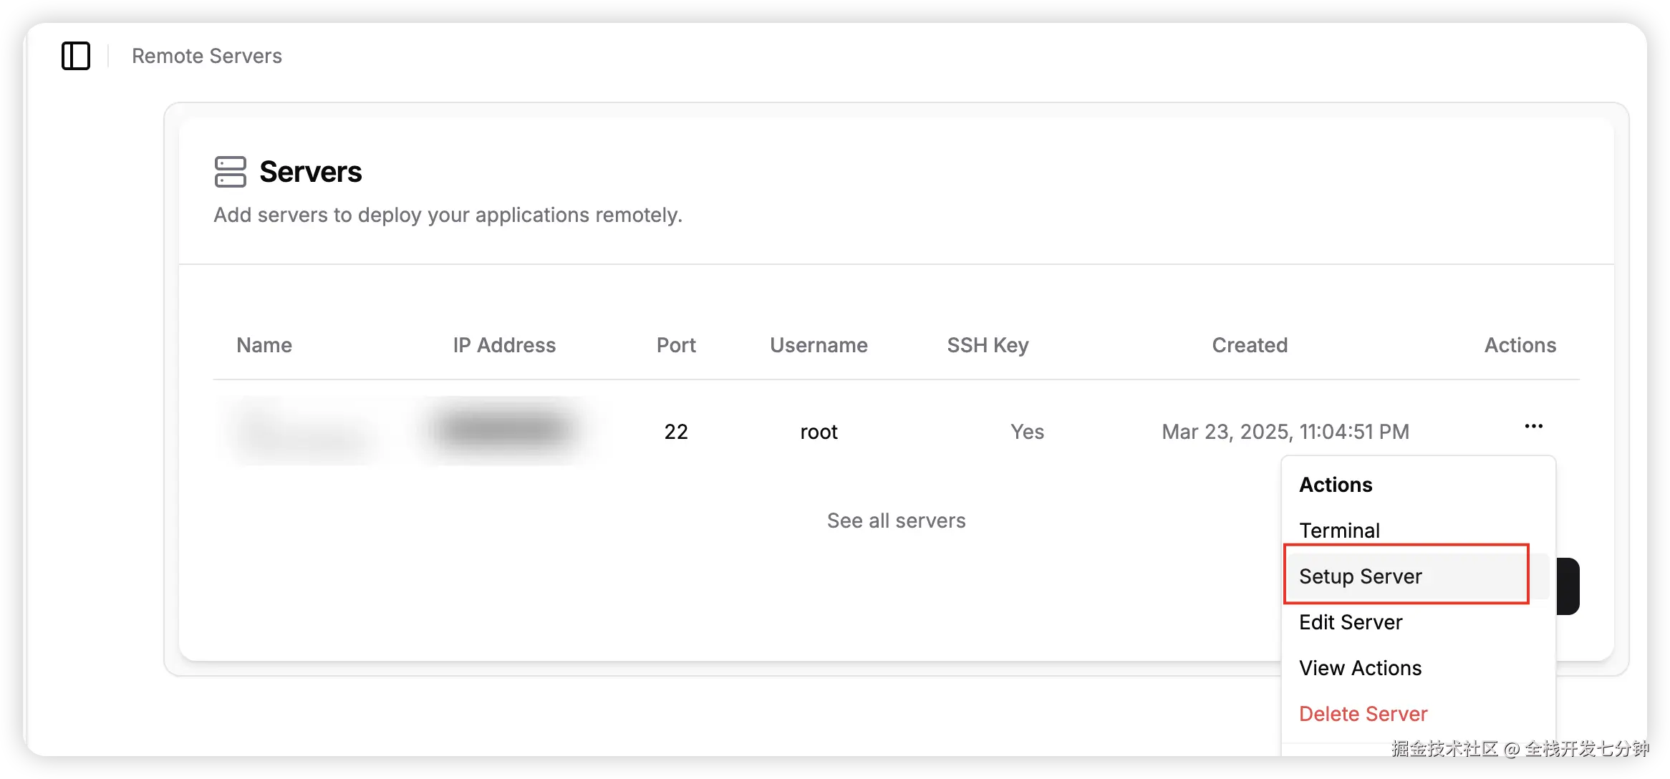The image size is (1670, 779).
Task: Toggle the sidebar panel icon
Action: 76,56
